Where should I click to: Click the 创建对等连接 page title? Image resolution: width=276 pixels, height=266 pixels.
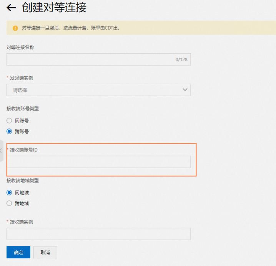[x=54, y=8]
